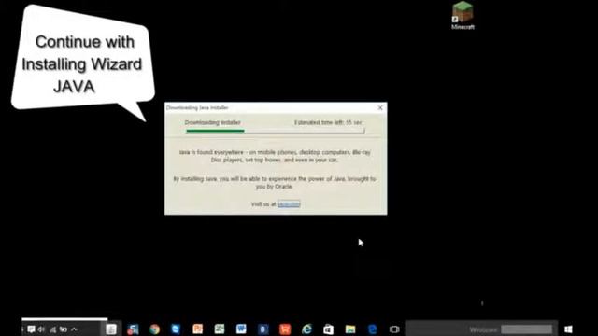Open the Action Center notification icon

pos(31,329)
